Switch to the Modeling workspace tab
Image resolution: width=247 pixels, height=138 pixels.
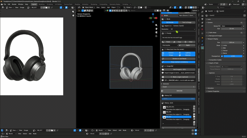(41, 4)
